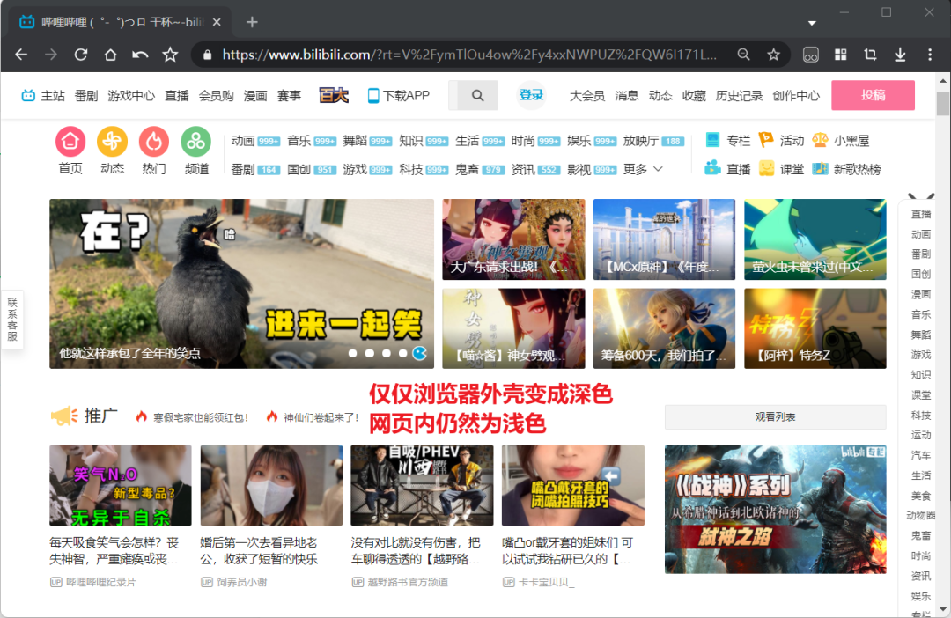The height and width of the screenshot is (618, 951).
Task: Click the bilibili TV logo beside 主站
Action: pyautogui.click(x=28, y=95)
